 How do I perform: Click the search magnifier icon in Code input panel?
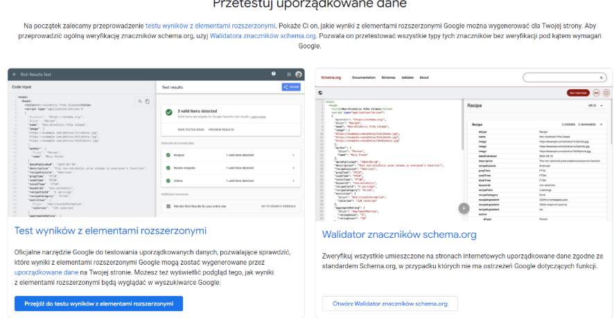click(139, 101)
